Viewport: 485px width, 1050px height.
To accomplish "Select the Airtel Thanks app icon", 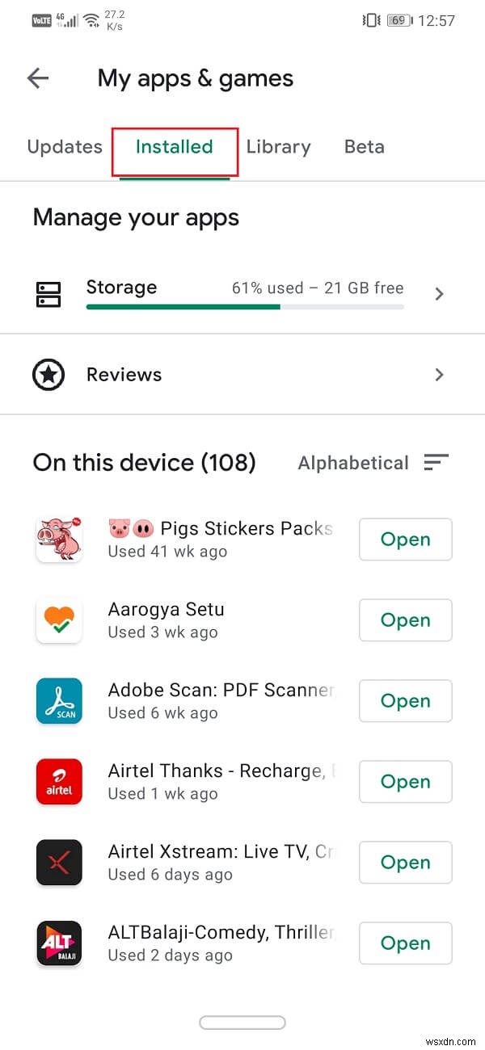I will (x=59, y=781).
